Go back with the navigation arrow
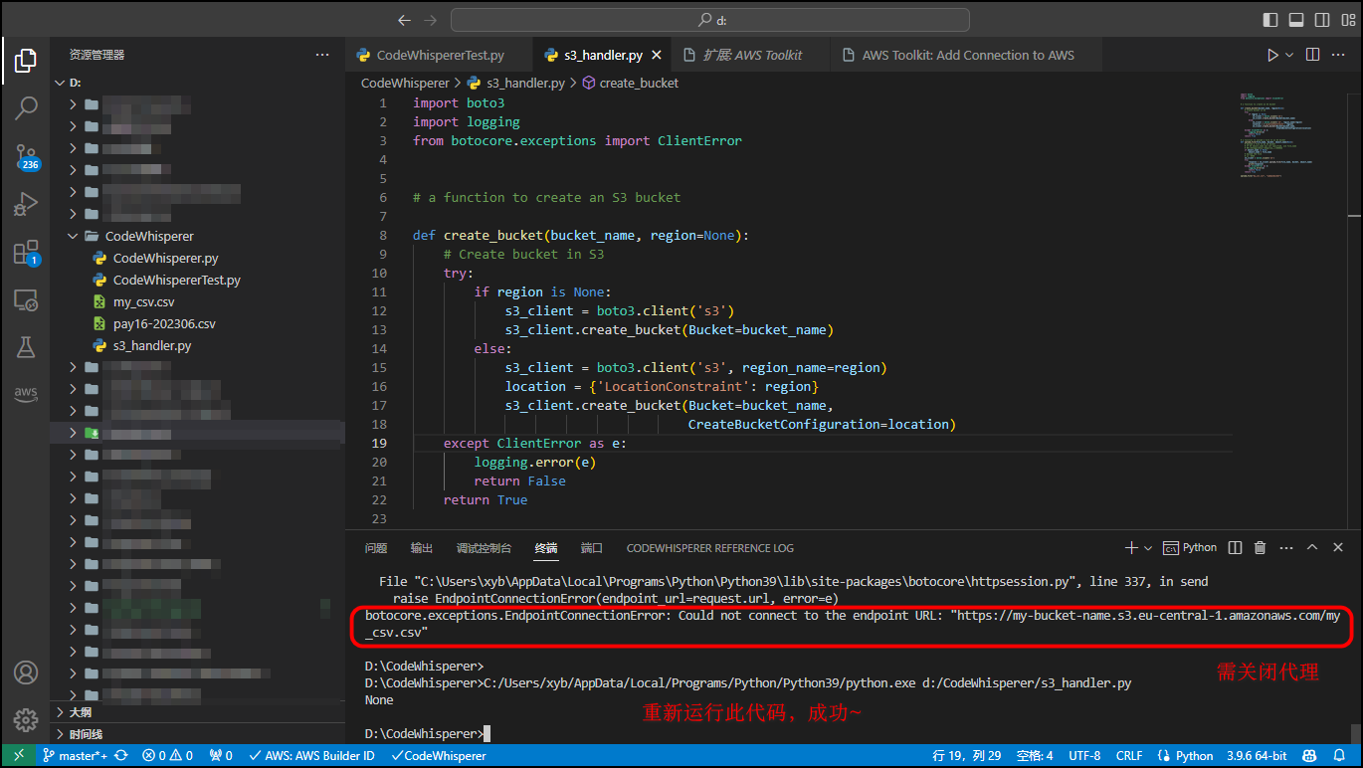The image size is (1363, 768). coord(404,20)
